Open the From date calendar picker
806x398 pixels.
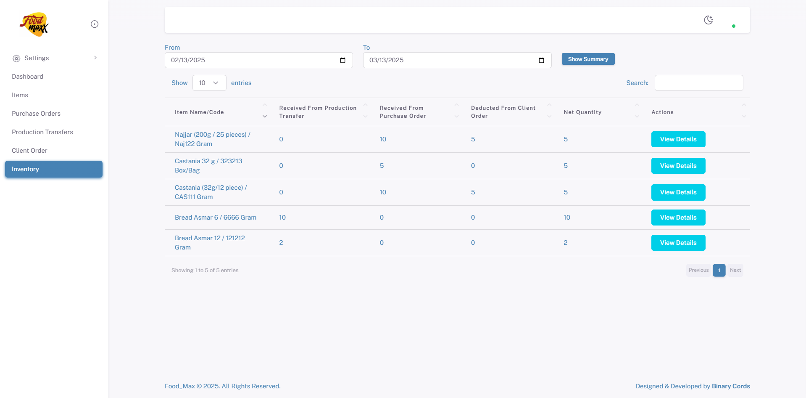pyautogui.click(x=342, y=60)
